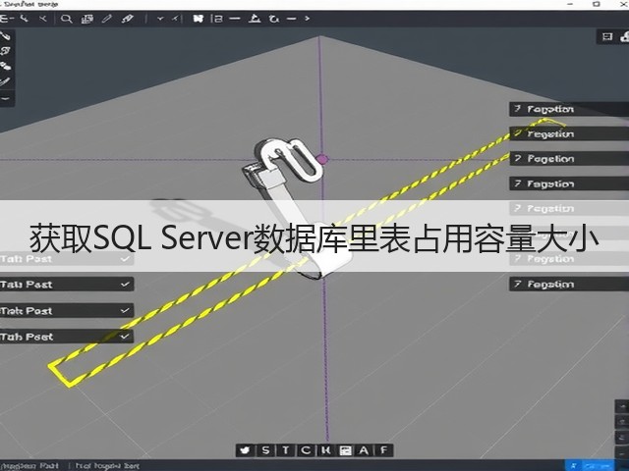Click the list layout icon right of puzzle piece
Viewport: 629px width, 471px height.
(216, 19)
